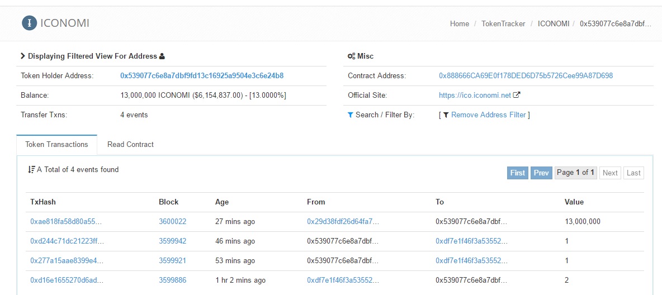Viewport: 662px width, 295px height.
Task: Click the external link icon after ico.iconomi.net
Action: 516,95
